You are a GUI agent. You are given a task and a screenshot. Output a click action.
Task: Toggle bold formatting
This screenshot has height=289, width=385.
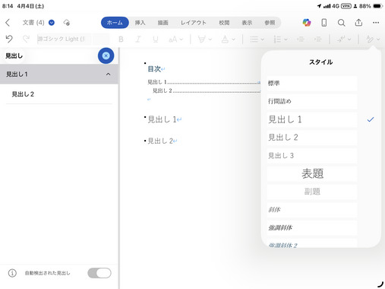pos(121,39)
